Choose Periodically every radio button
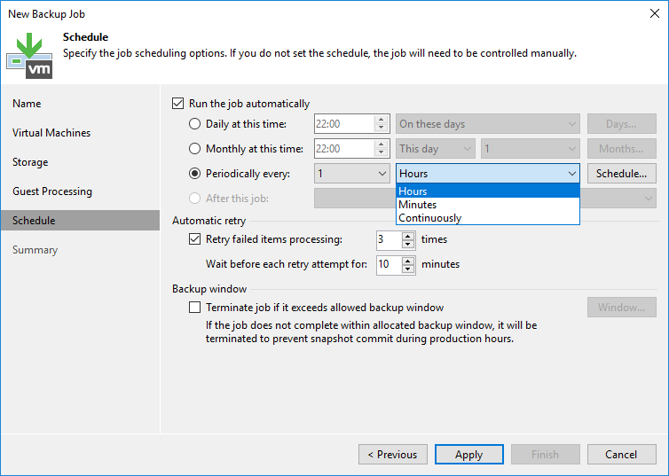This screenshot has width=669, height=476. coord(195,174)
